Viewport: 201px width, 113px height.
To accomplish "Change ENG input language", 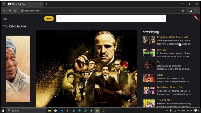I will coord(183,110).
